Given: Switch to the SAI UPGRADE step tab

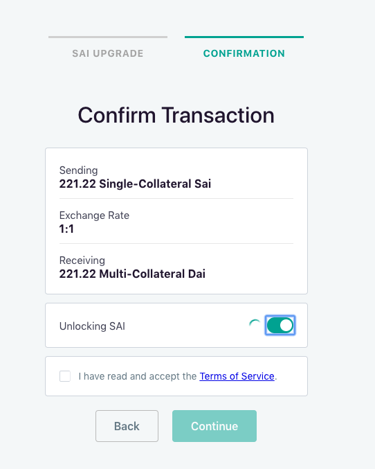Looking at the screenshot, I should tap(108, 53).
